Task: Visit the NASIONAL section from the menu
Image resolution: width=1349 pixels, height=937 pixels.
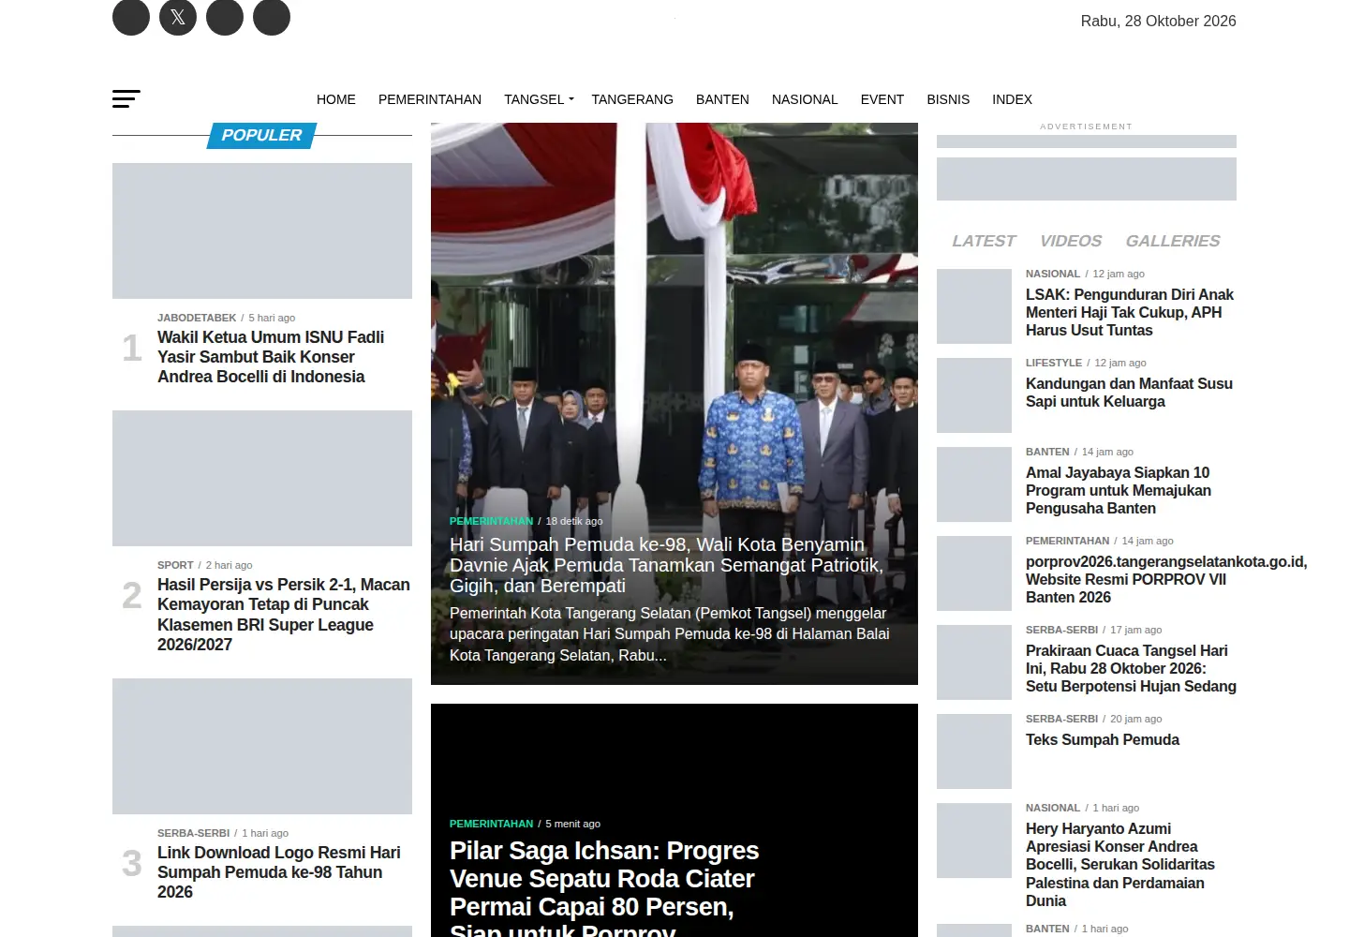Action: 805,99
